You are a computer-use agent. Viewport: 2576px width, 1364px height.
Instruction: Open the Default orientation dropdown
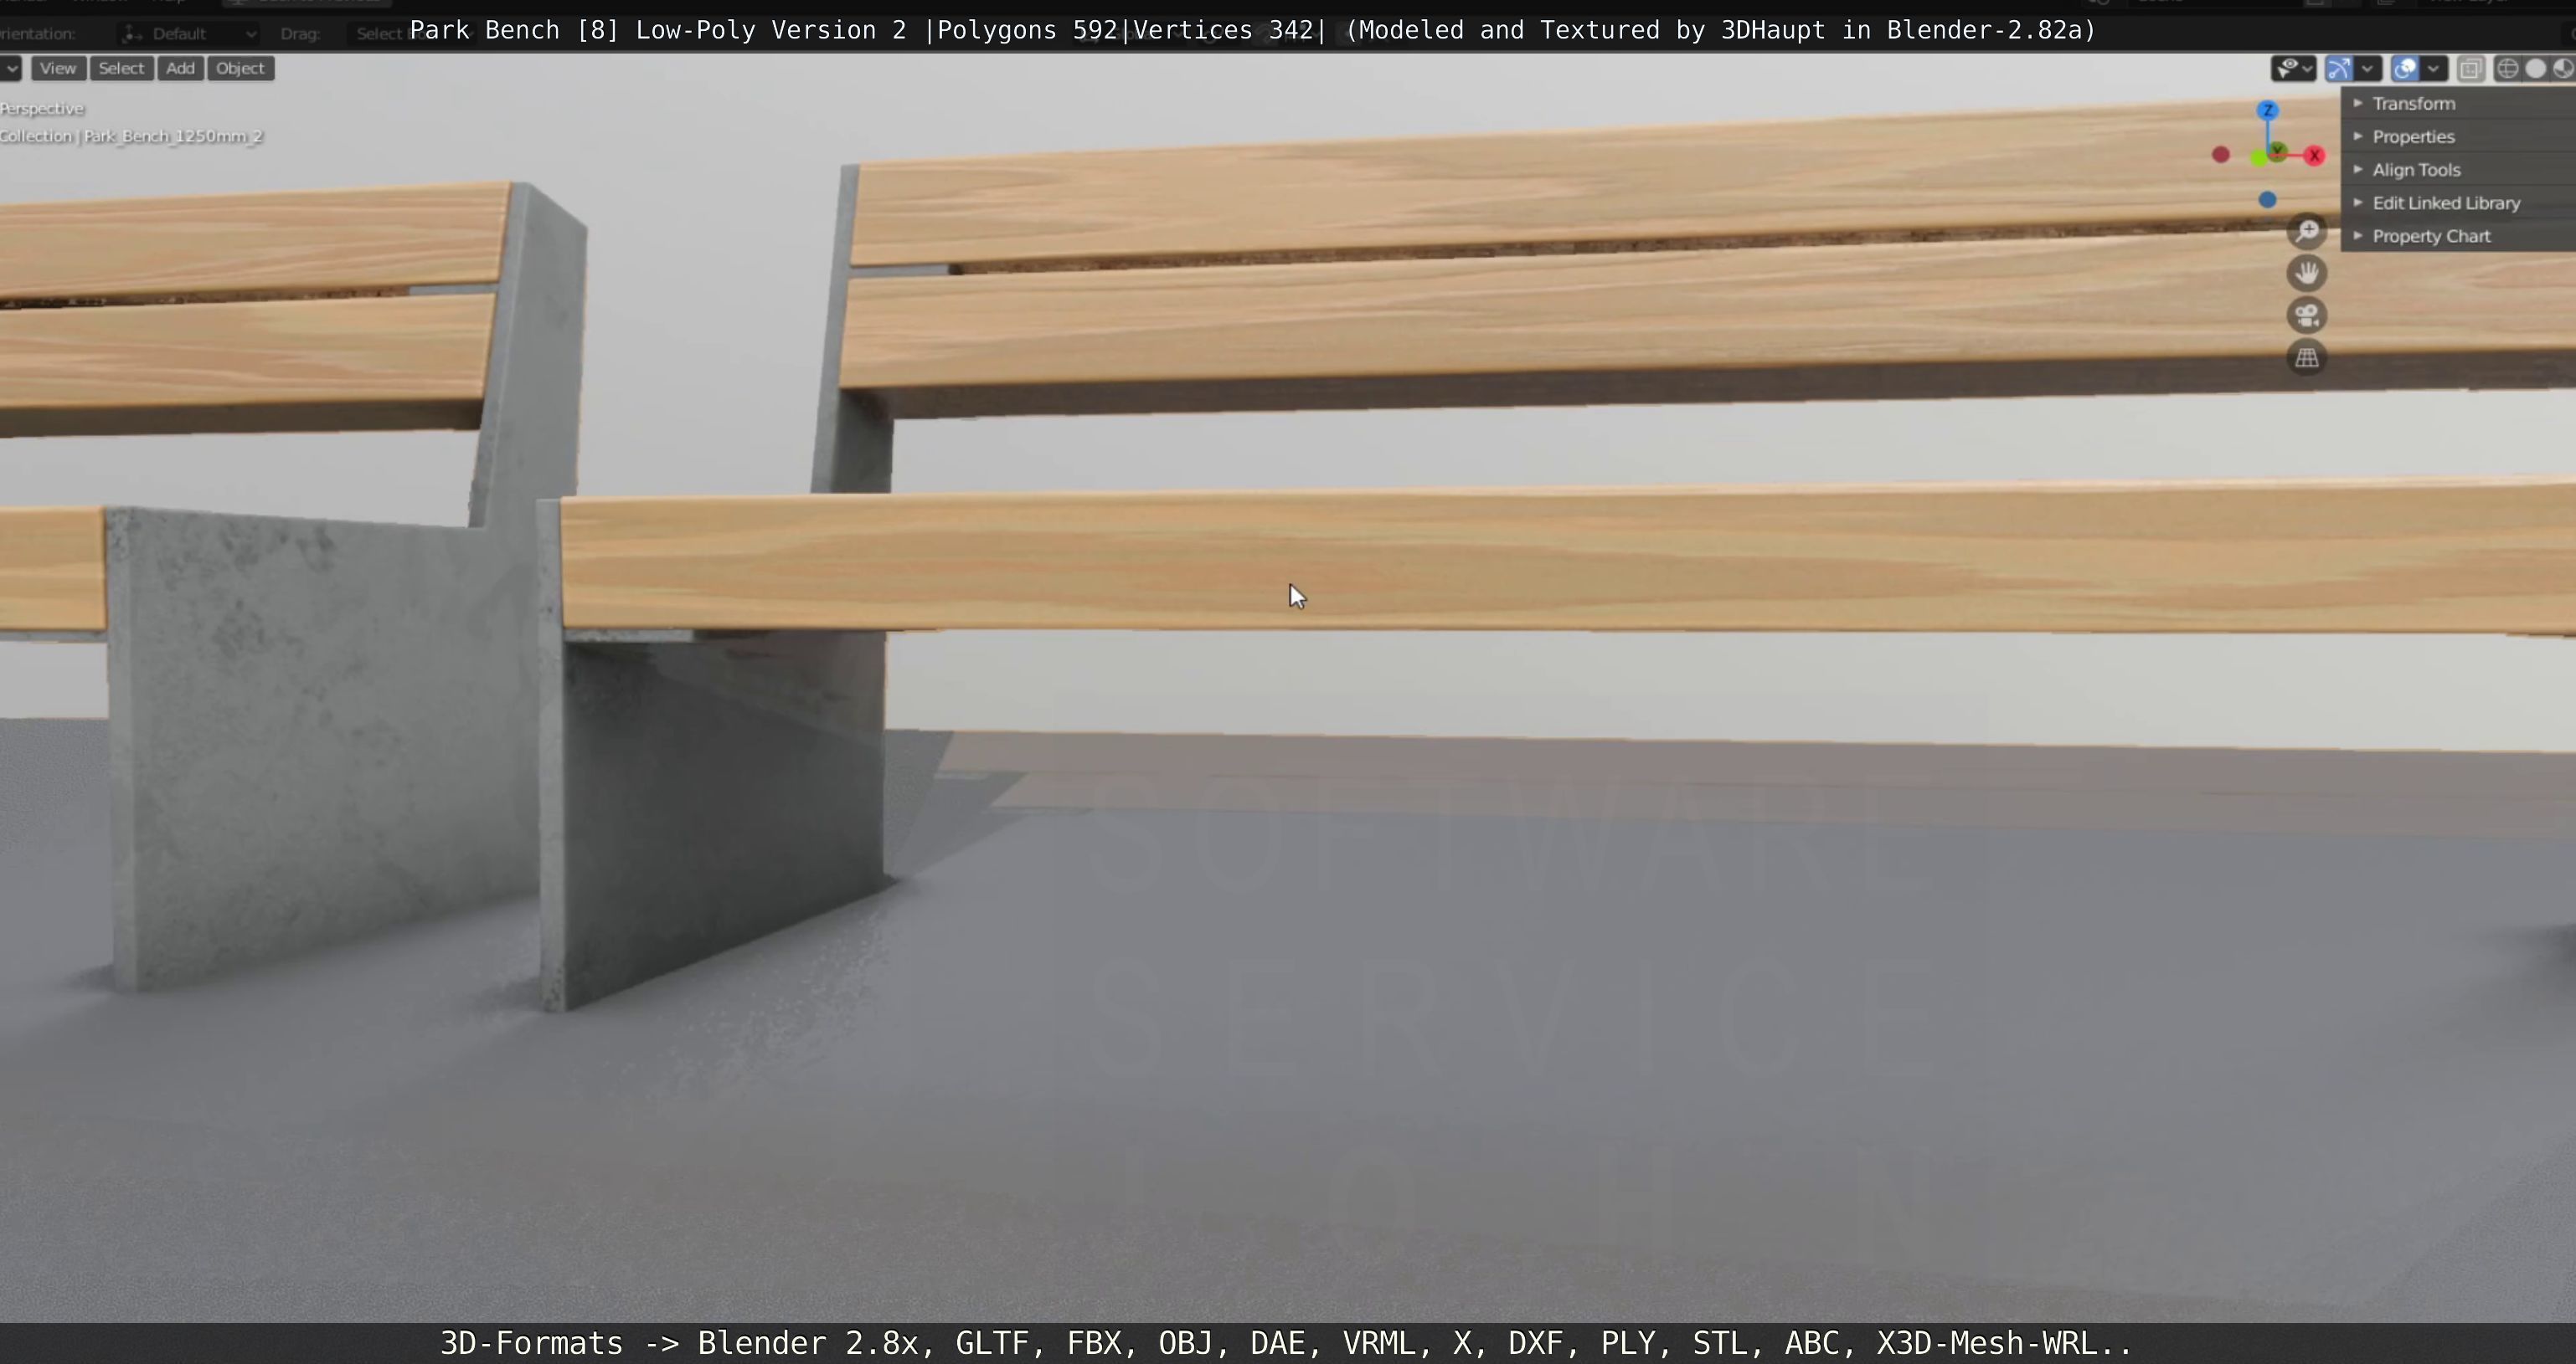pos(188,34)
